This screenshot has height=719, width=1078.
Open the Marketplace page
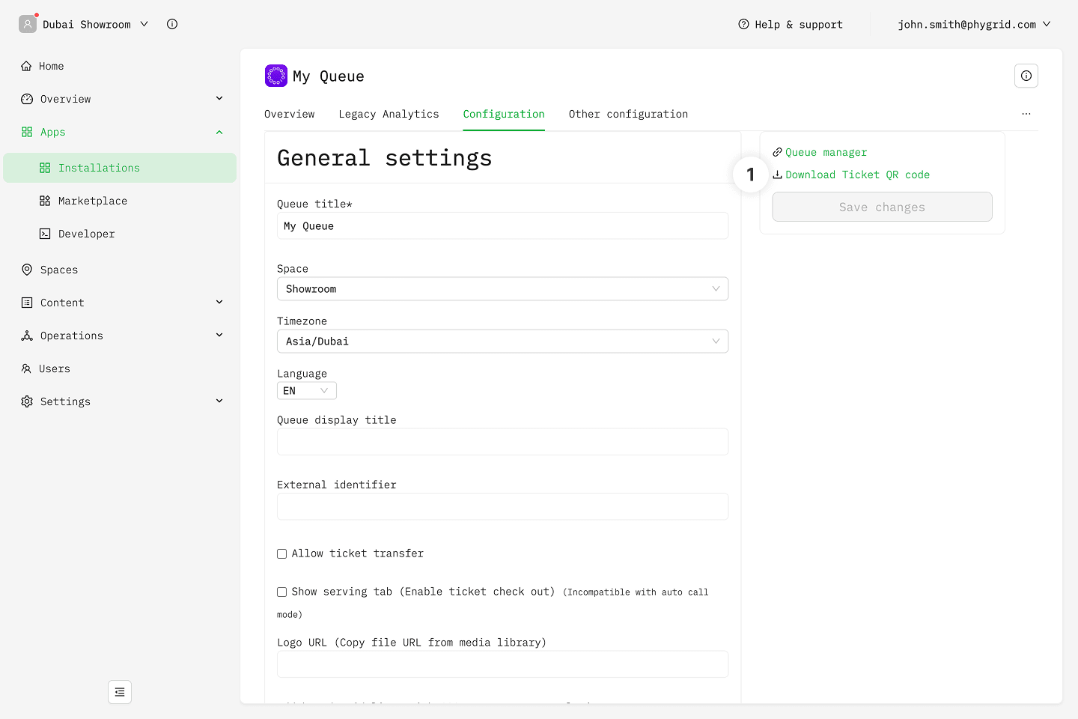pyautogui.click(x=92, y=201)
